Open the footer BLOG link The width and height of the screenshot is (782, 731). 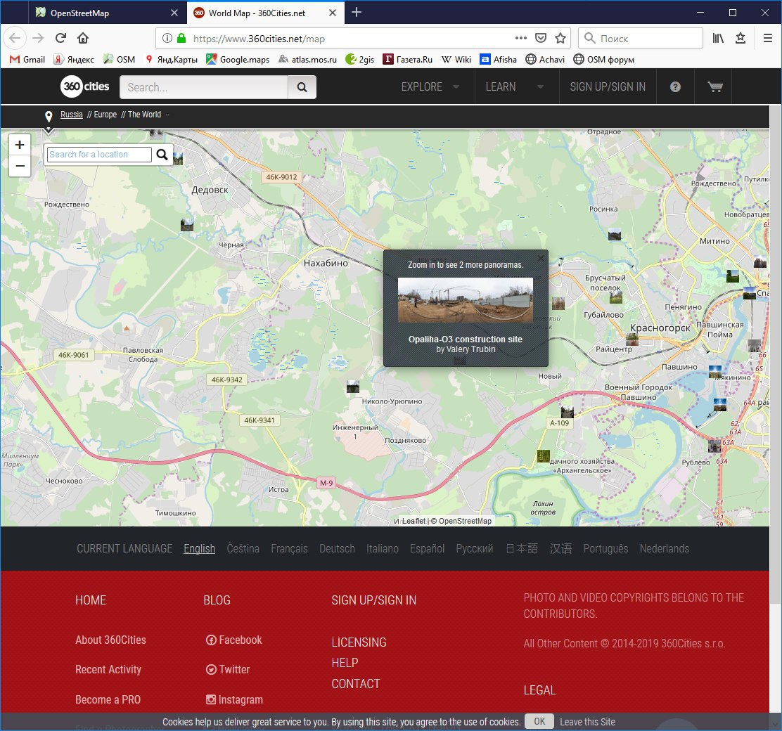pyautogui.click(x=217, y=600)
